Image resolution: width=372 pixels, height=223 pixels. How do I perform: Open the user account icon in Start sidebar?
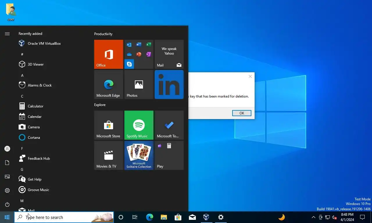[7, 149]
